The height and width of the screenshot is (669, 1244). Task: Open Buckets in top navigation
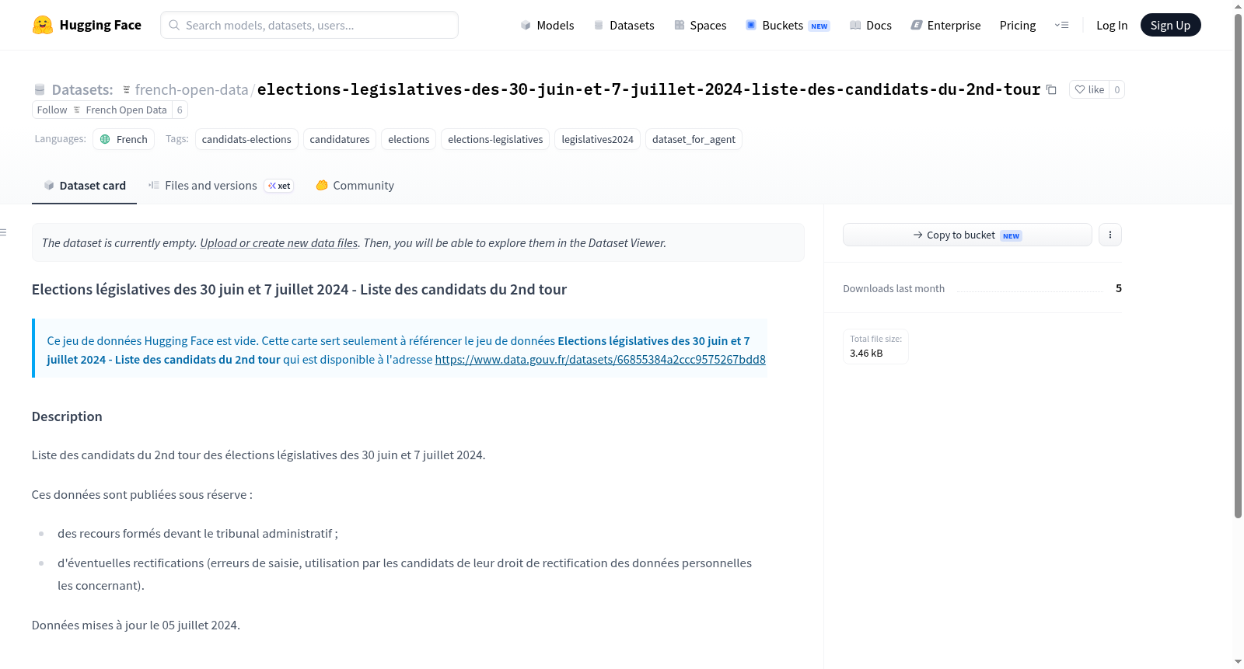click(x=788, y=25)
